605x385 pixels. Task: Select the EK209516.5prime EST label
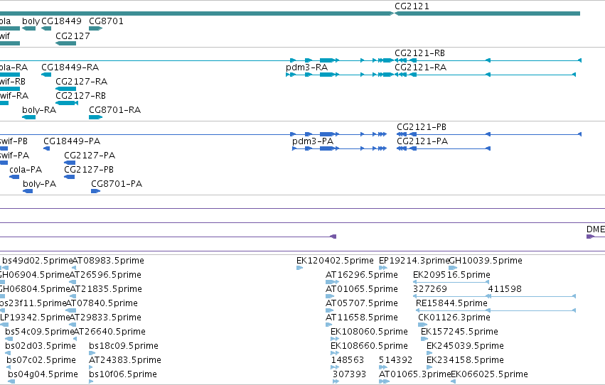[x=451, y=275]
